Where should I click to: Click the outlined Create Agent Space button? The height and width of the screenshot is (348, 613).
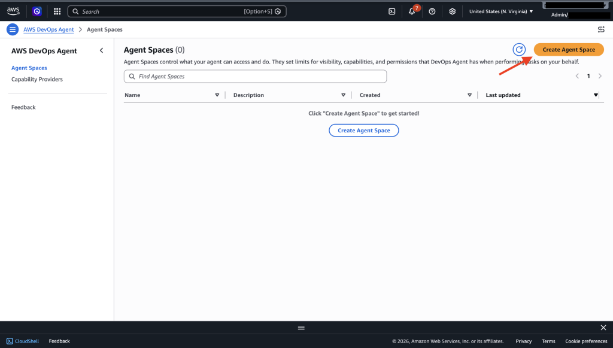pos(363,131)
